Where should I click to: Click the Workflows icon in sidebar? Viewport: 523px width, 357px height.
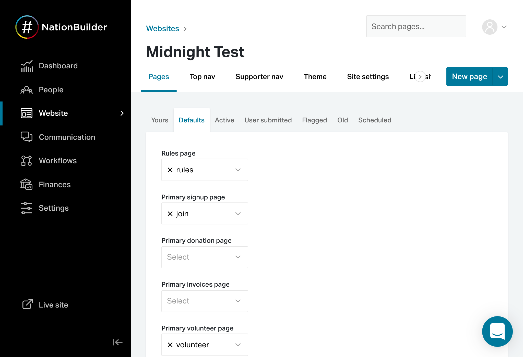[x=27, y=161]
